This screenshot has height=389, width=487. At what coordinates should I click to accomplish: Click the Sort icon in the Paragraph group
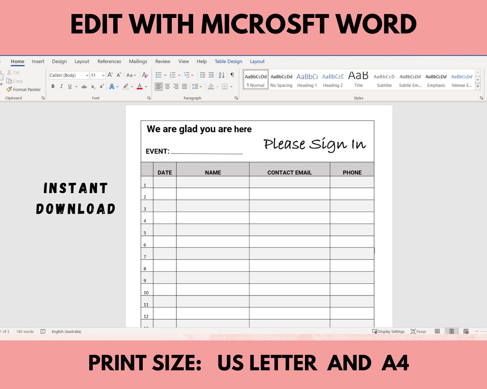point(221,75)
